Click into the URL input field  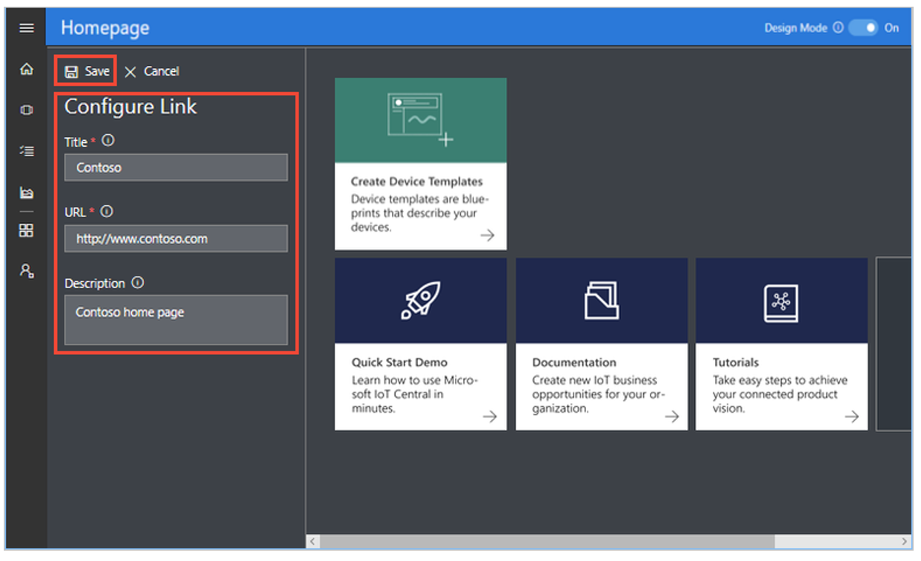[176, 239]
